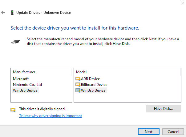Choose ADB Device model
Screen dimensions: 186x137
[x=91, y=79]
